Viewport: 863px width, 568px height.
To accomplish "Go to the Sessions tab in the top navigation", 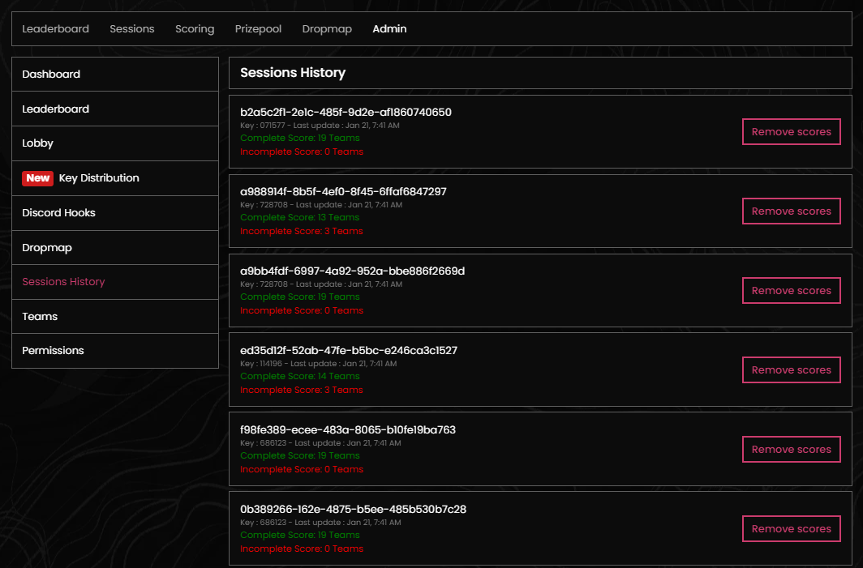I will point(132,29).
